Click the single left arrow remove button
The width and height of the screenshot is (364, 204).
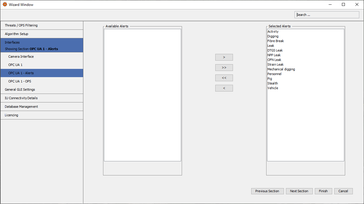click(x=224, y=88)
